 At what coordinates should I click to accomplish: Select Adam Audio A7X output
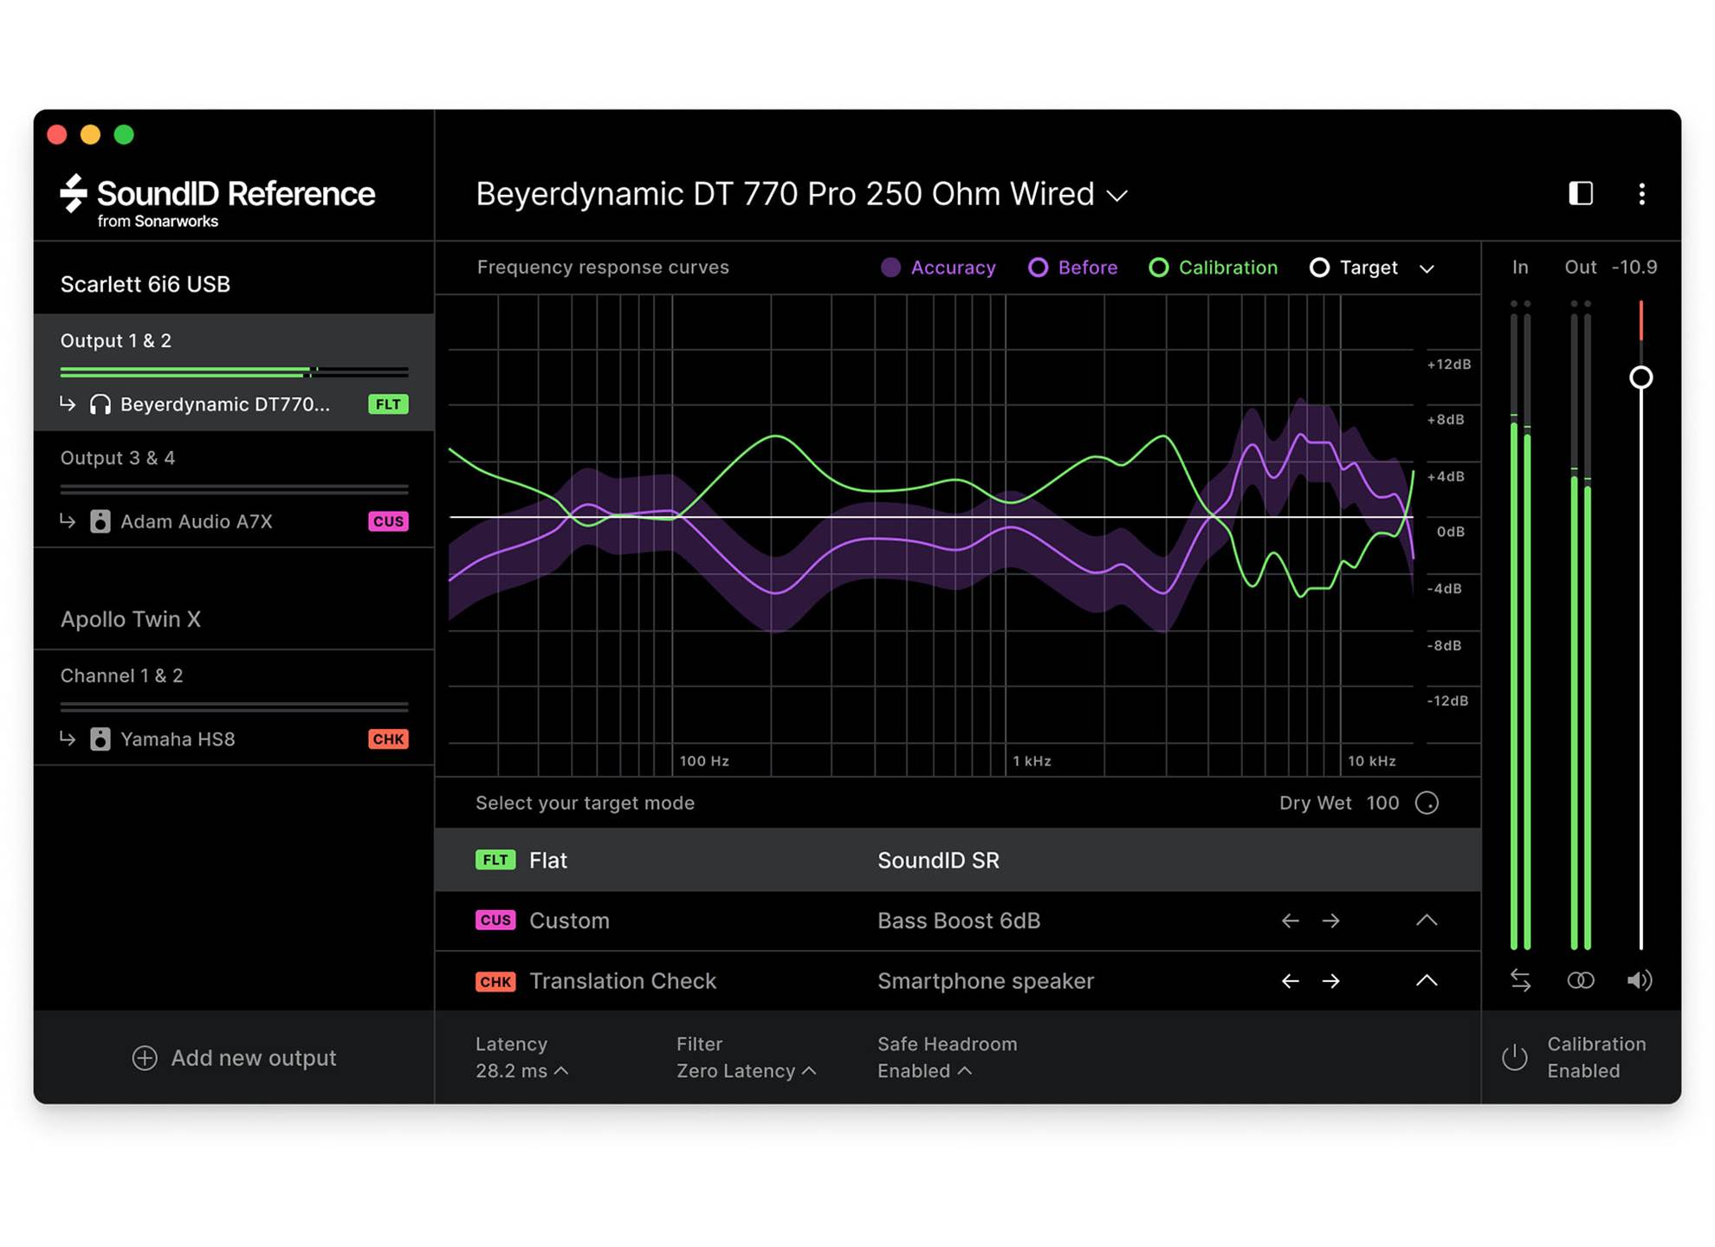click(x=196, y=521)
